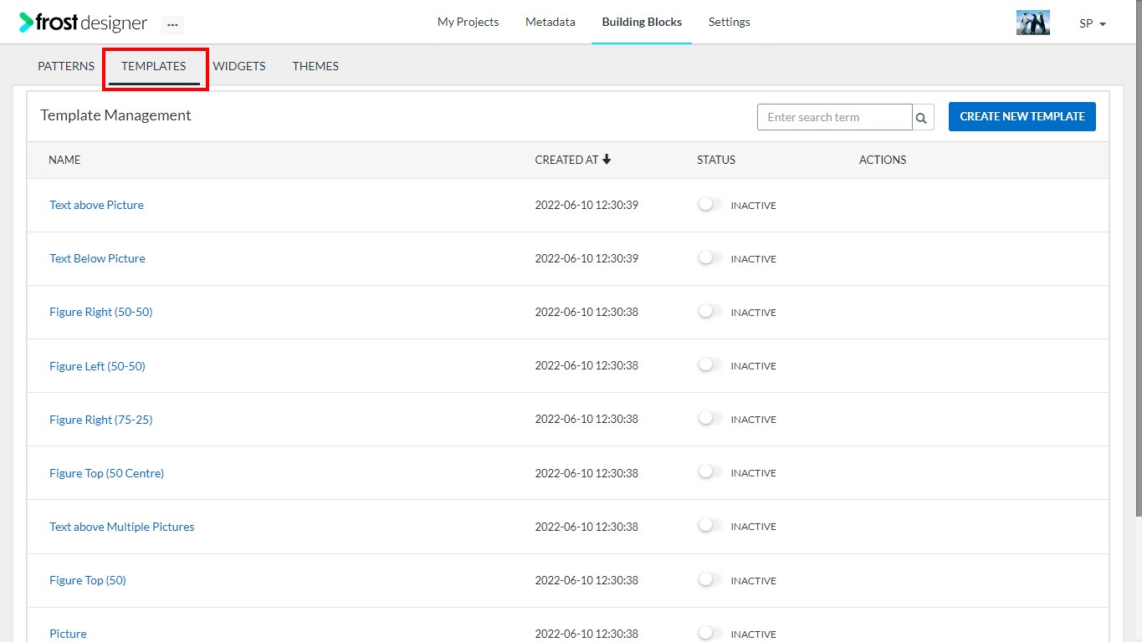1142x642 pixels.
Task: Open Settings from the top navigation
Action: pos(729,22)
